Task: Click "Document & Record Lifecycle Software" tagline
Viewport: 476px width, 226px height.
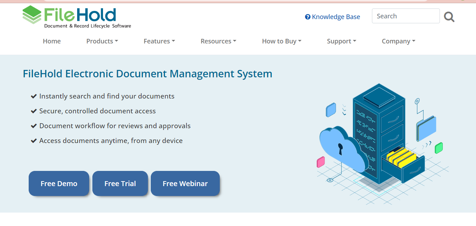Action: pos(87,26)
